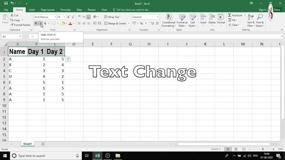The height and width of the screenshot is (160, 285).
Task: Open Windows Start menu
Action: point(5,156)
